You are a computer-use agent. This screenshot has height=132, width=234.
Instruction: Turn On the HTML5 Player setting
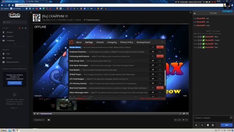pos(160,74)
